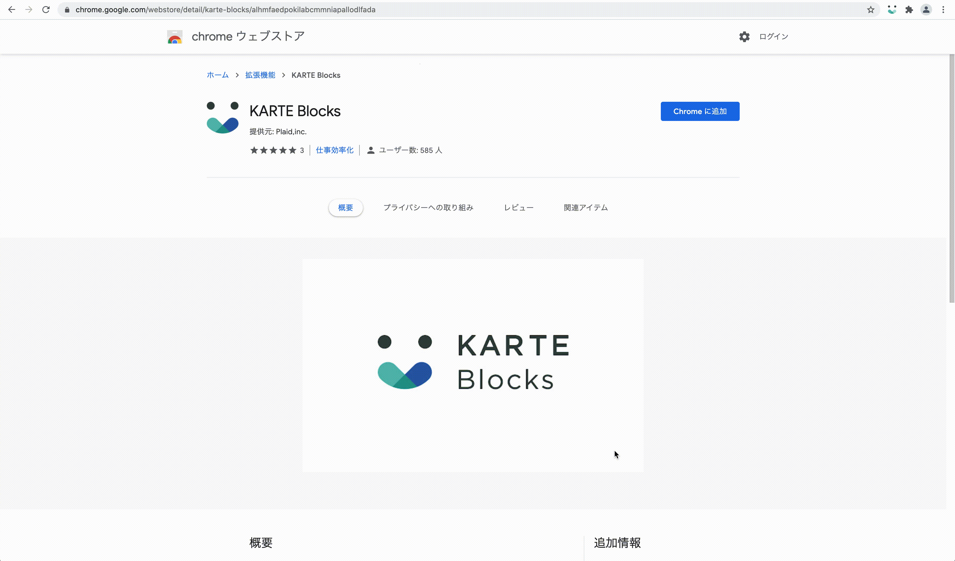
Task: Open the Chrome profile avatar
Action: 926,10
